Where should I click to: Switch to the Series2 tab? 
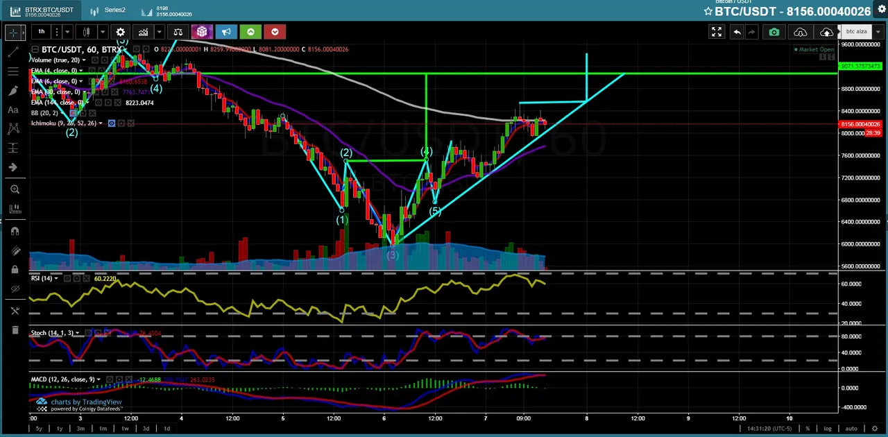click(109, 10)
